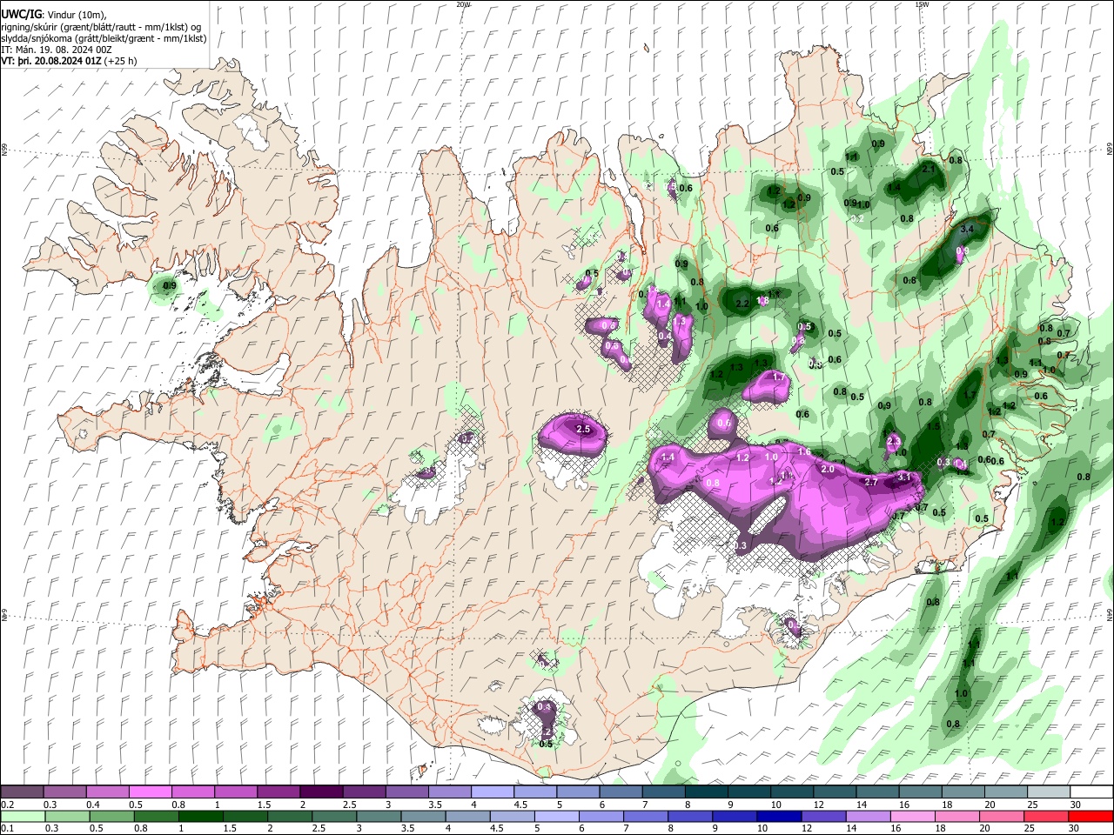Select the red bottom-row swatch above the 30 label
Image resolution: width=1114 pixels, height=835 pixels.
[1092, 816]
